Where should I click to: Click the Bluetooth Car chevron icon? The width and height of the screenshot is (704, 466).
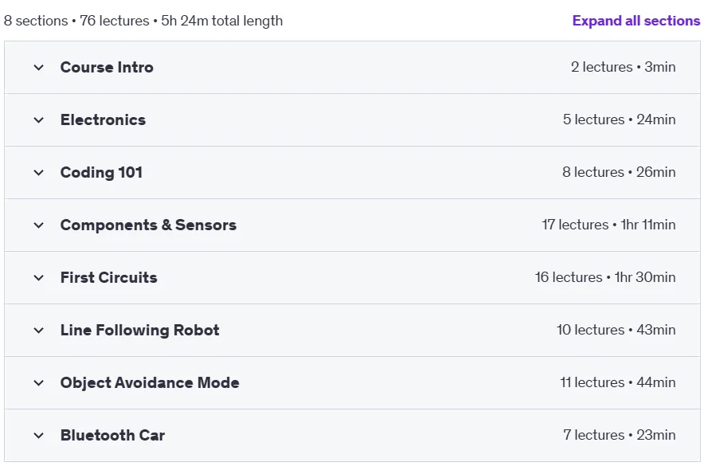pyautogui.click(x=38, y=436)
